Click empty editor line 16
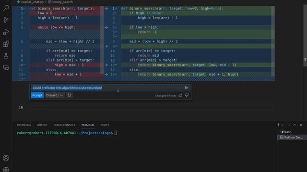The image size is (307, 172). (x=152, y=107)
